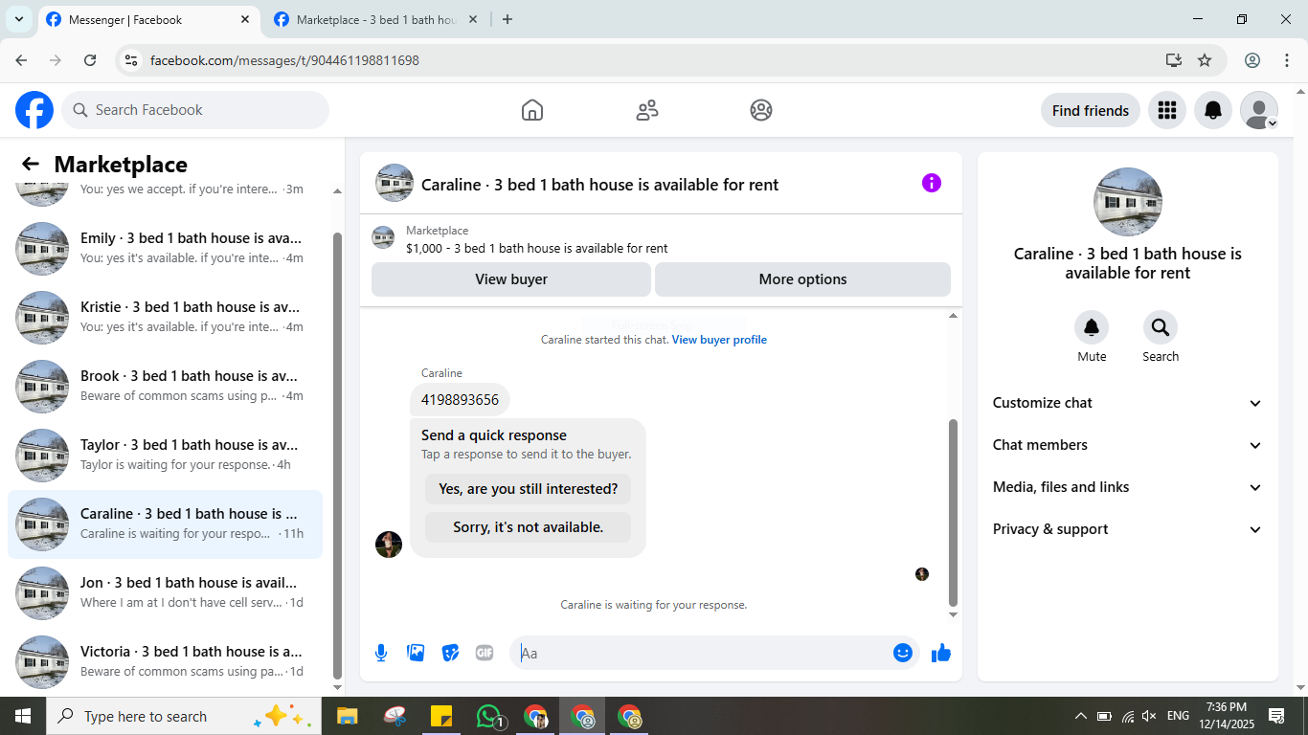1308x735 pixels.
Task: Click the '$1,000 - 3 bed 1 bath' listing text
Action: point(537,248)
